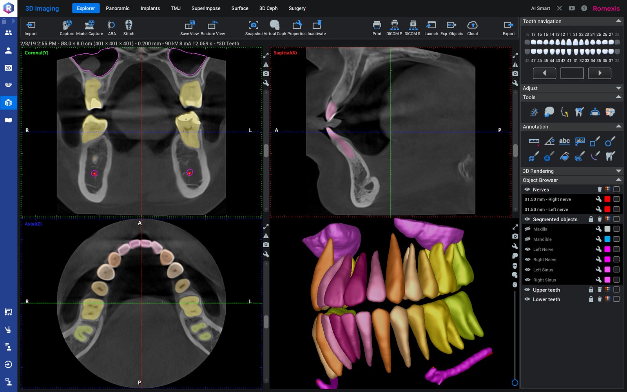Viewport: 627px width, 392px height.
Task: Go to next tooth with right arrow button
Action: point(600,73)
